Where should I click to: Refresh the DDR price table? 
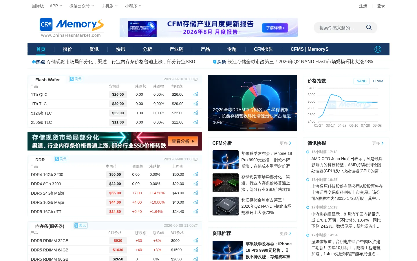(x=196, y=159)
